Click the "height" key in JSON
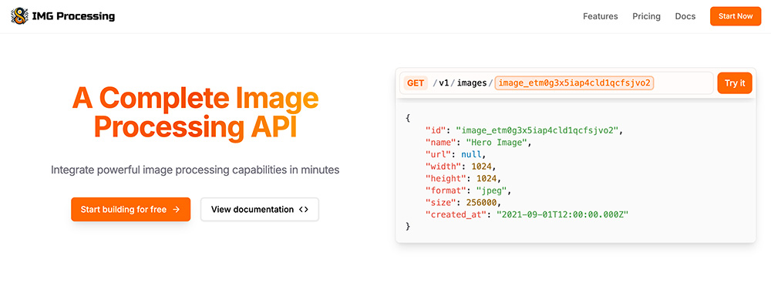Image resolution: width=771 pixels, height=293 pixels. [446, 178]
